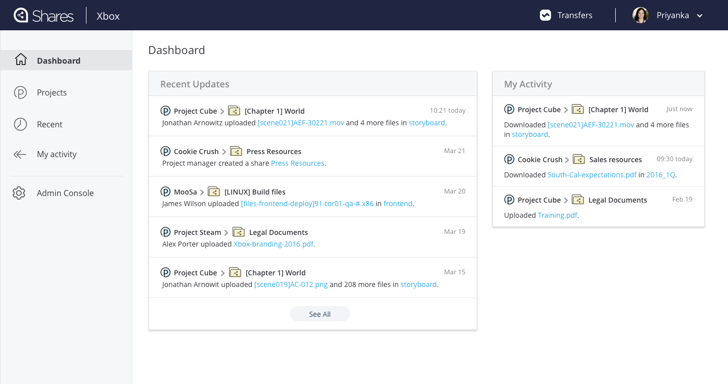Click [LINUX] Build files share name

[x=255, y=192]
